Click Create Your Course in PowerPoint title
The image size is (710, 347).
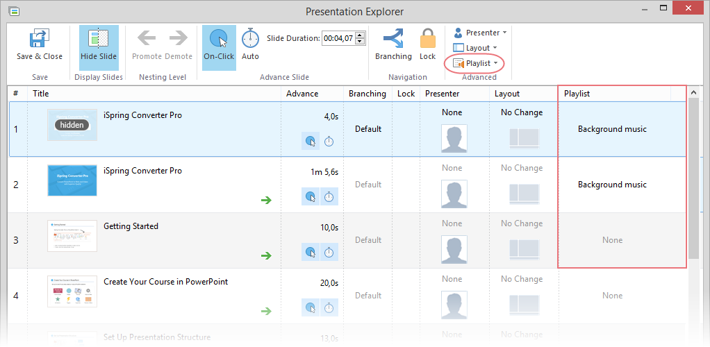click(x=166, y=282)
